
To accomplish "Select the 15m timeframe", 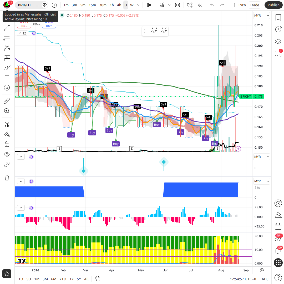I will [x=92, y=5].
